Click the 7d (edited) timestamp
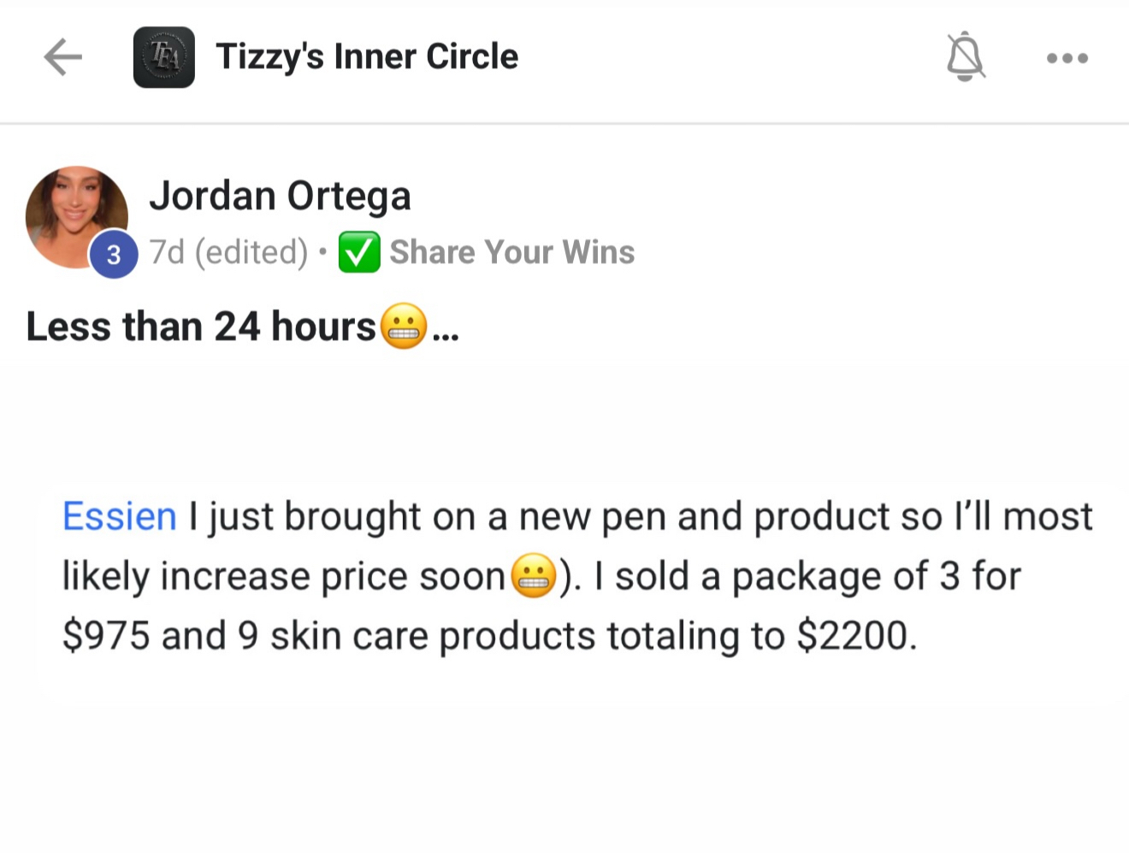 [228, 252]
